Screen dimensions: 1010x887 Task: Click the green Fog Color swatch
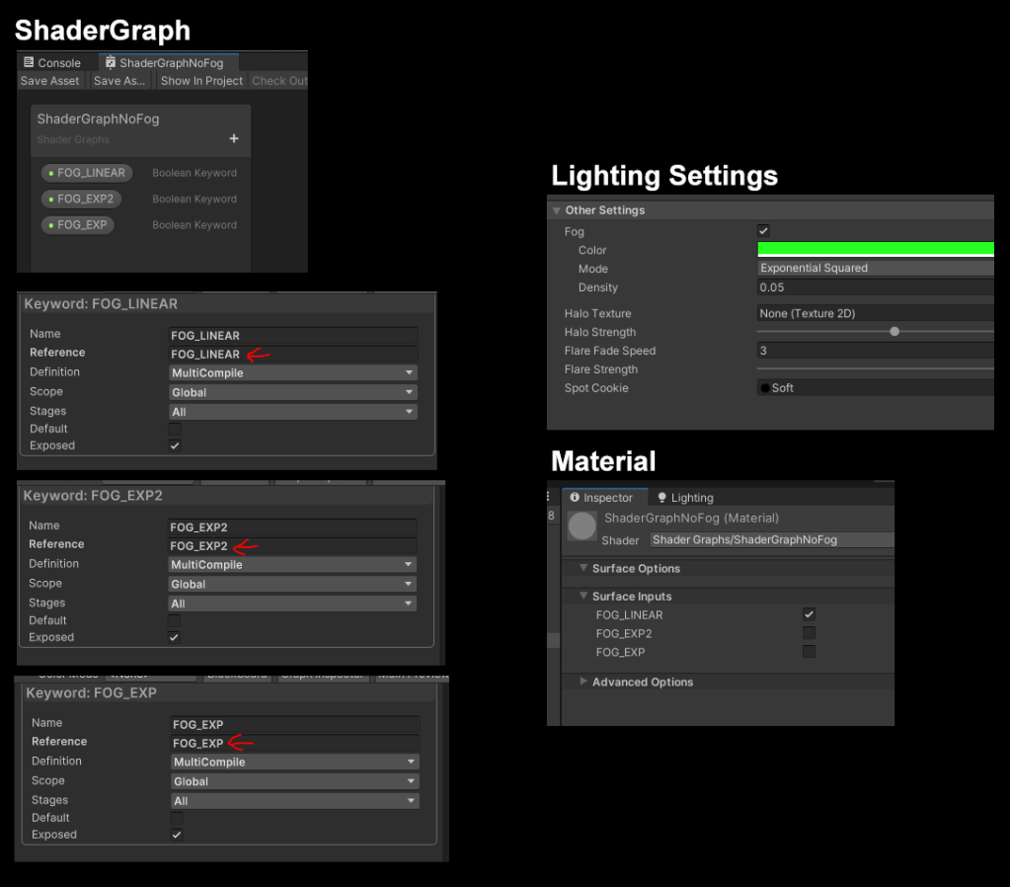(875, 249)
